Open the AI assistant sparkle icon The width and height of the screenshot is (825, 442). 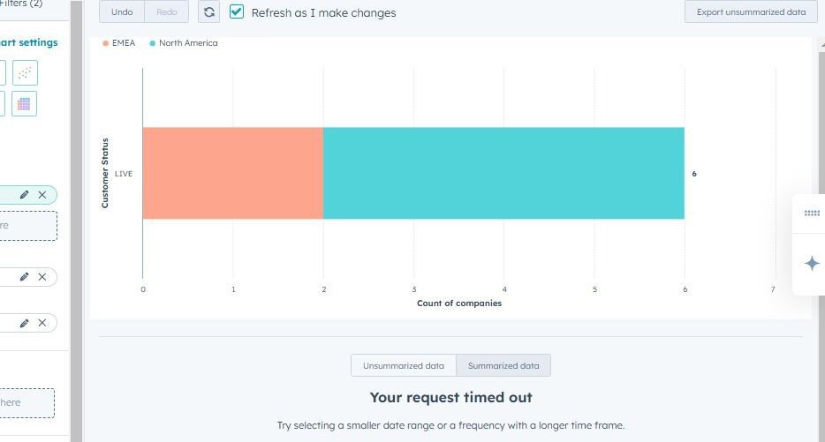(x=812, y=263)
